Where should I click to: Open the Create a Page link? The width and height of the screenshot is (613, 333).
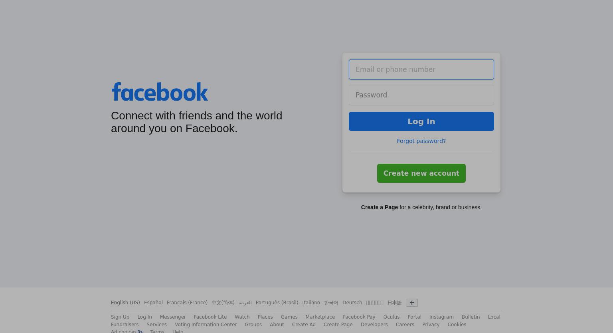pyautogui.click(x=380, y=207)
